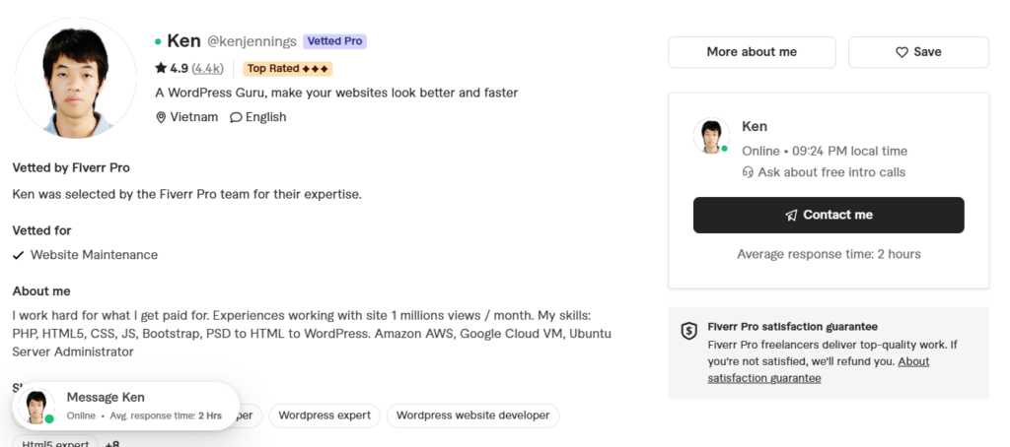Click the English language text
1010x447 pixels.
click(266, 117)
